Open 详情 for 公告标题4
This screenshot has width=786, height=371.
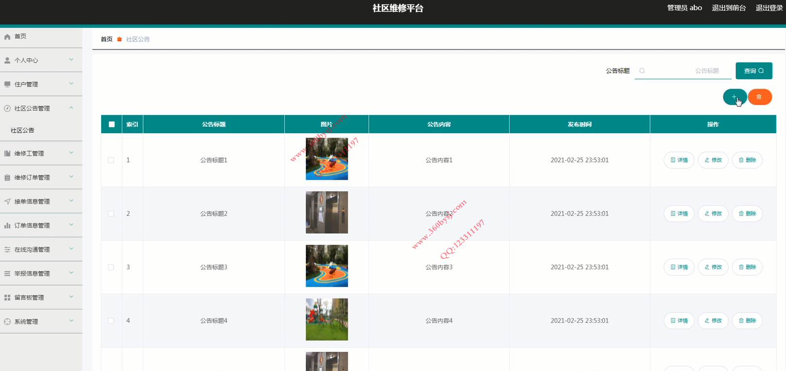679,320
